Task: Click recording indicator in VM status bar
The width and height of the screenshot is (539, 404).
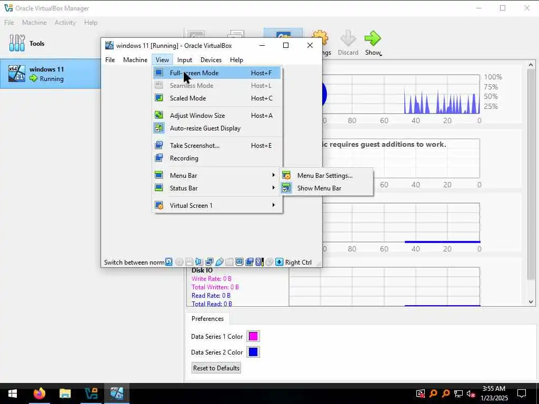Action: coord(249,262)
